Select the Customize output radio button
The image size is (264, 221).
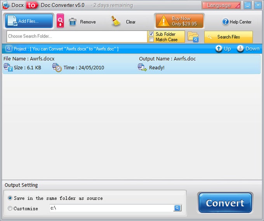tap(10, 208)
